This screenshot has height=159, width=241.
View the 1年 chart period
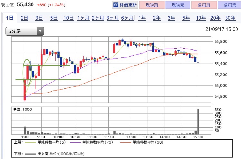[142, 18]
